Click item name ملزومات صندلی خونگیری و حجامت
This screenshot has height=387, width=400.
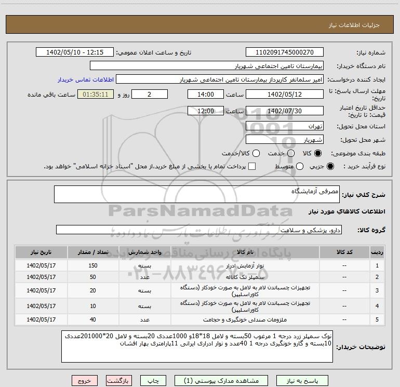[245, 319]
